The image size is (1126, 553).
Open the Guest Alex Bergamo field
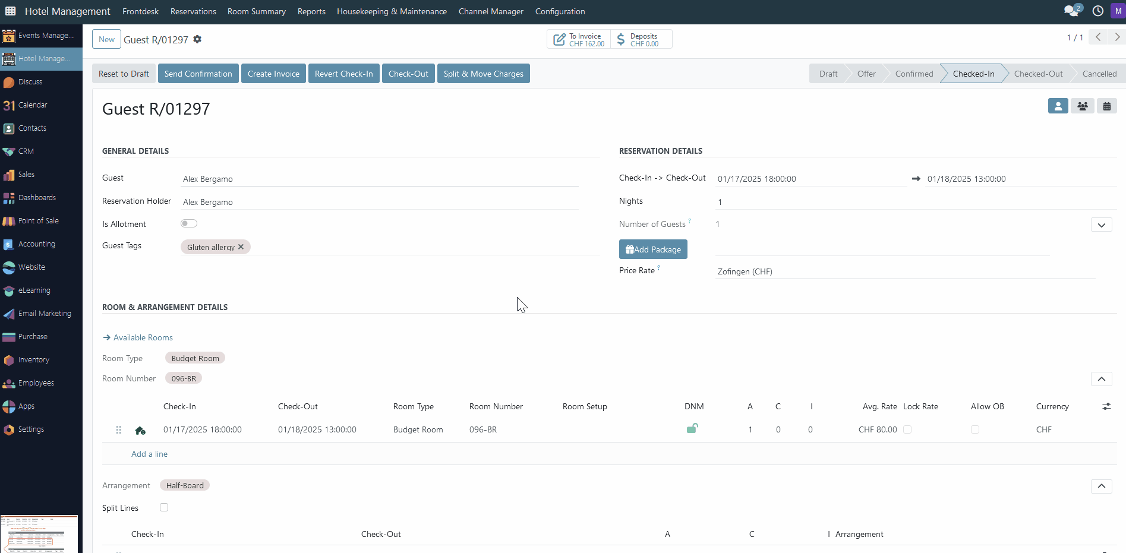[x=380, y=179]
